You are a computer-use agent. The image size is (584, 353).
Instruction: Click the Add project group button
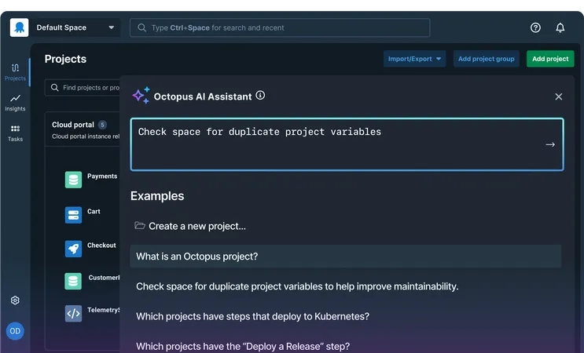(487, 59)
